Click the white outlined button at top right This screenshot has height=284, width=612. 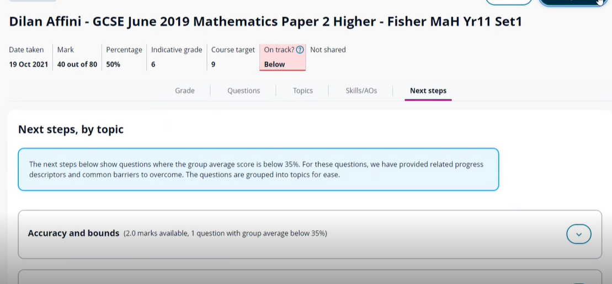pos(509,2)
